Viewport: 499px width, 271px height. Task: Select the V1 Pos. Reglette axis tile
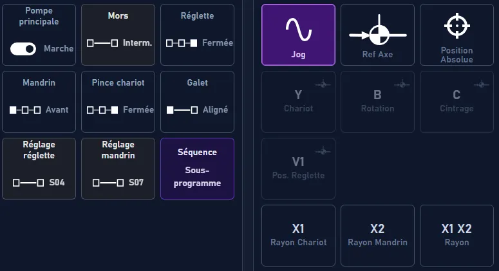click(x=298, y=169)
